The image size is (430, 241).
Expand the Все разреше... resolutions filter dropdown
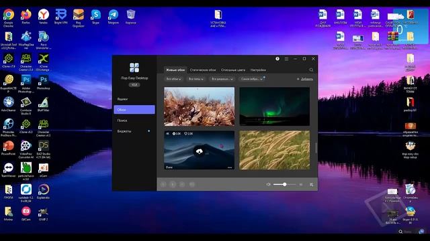point(222,79)
